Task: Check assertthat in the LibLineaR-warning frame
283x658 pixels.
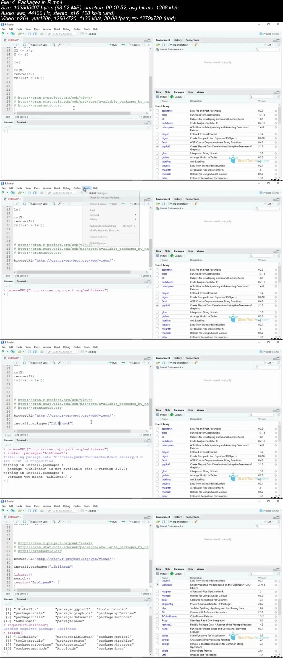Action: click(x=157, y=429)
